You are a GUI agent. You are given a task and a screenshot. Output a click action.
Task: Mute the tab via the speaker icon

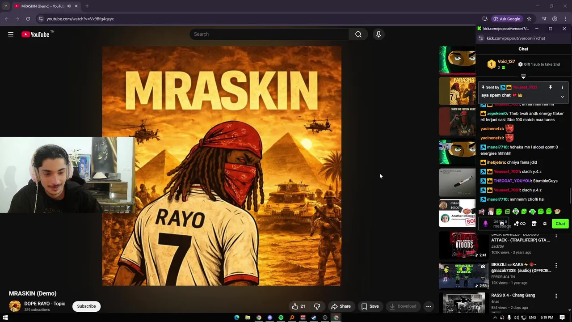(69, 6)
